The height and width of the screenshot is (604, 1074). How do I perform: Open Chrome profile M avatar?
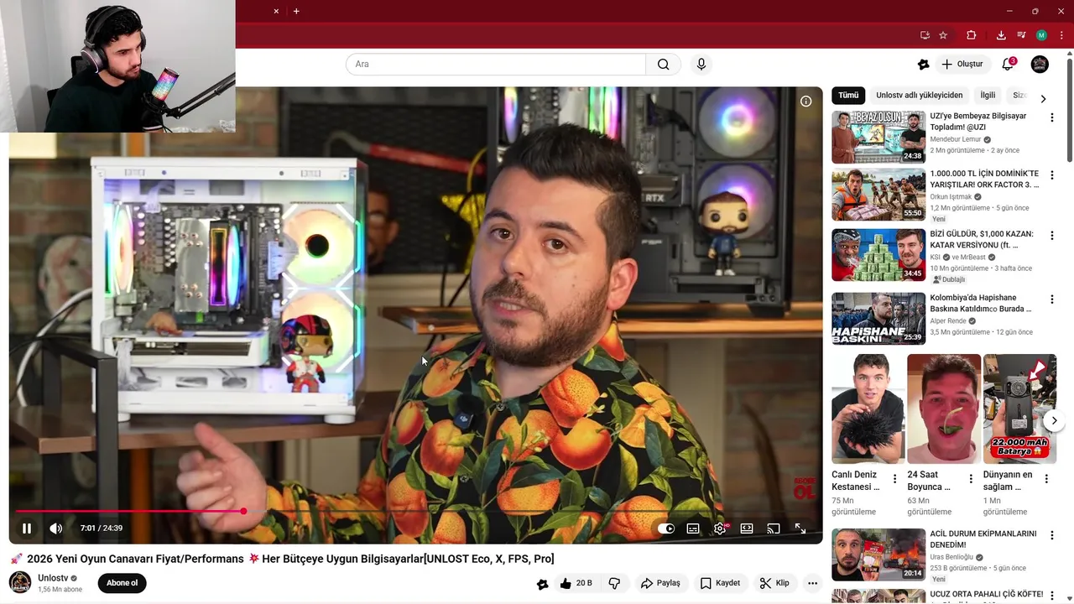1041,35
